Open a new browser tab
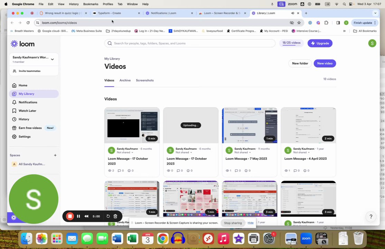The height and width of the screenshot is (249, 385). coord(306,13)
